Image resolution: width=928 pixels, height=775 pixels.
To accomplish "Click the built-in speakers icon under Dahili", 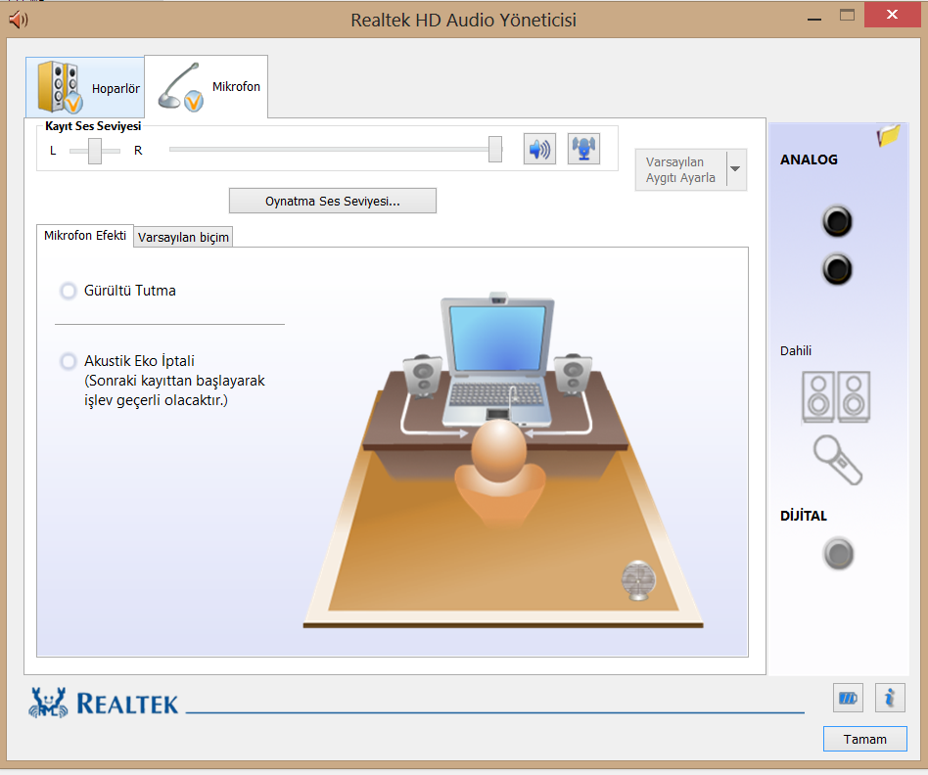I will coord(836,397).
